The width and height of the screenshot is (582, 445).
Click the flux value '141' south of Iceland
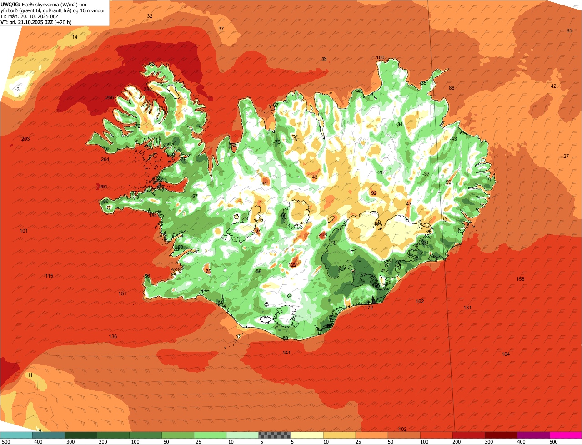[286, 353]
